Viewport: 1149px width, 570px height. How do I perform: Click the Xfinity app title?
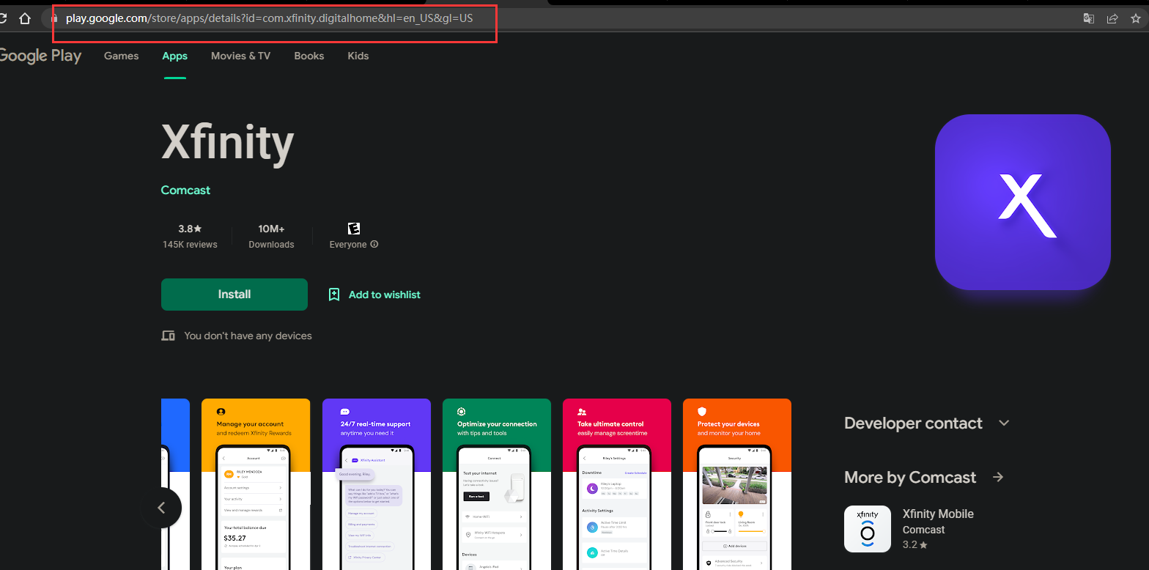coord(228,142)
